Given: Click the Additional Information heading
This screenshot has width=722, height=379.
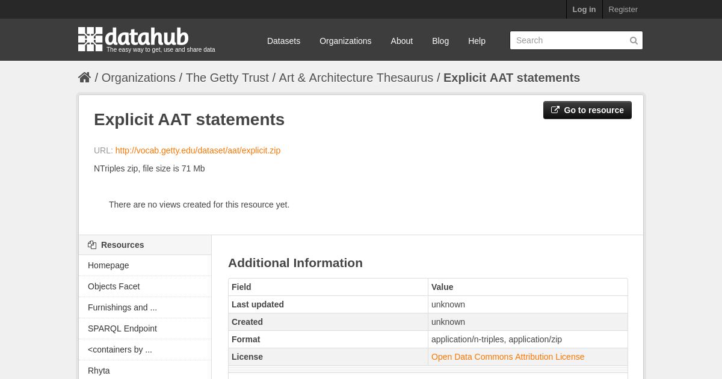Looking at the screenshot, I should coord(295,263).
